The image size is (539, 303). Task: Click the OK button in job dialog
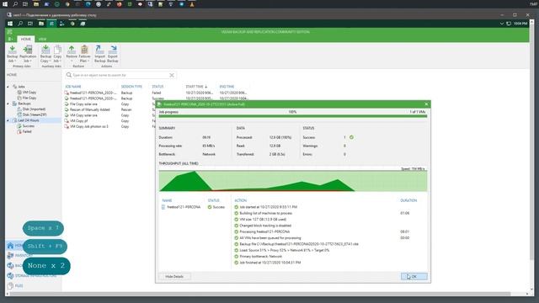414,276
